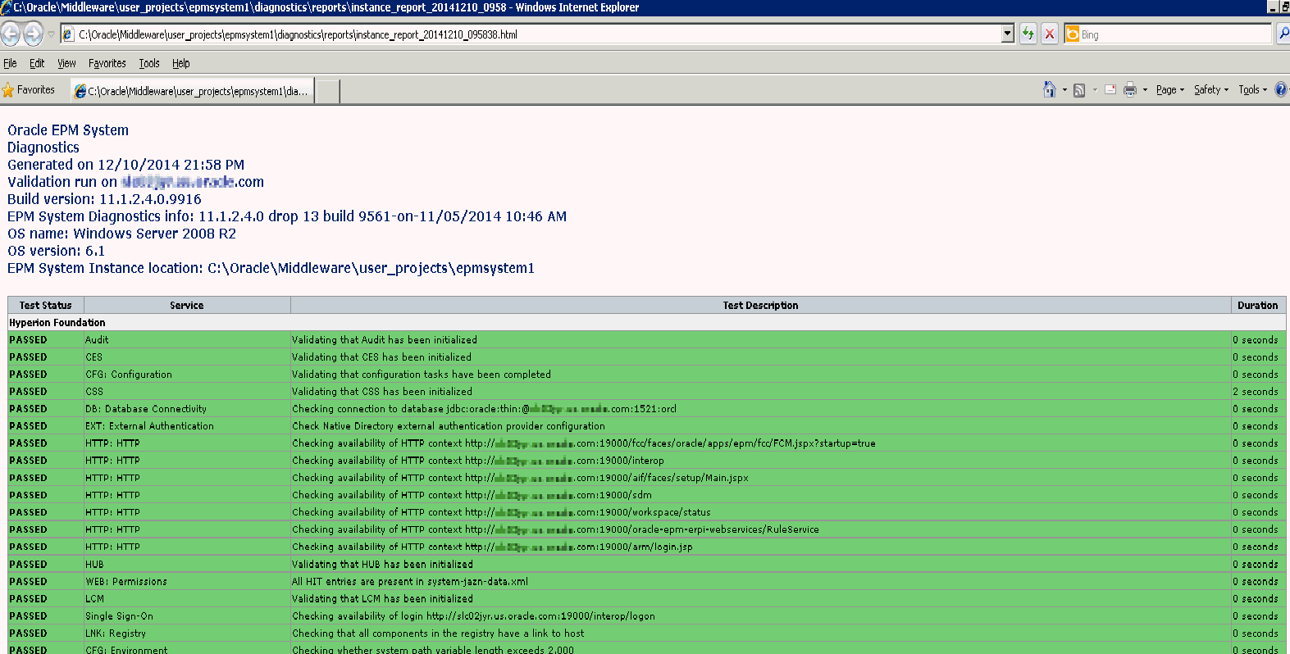Open the Favorites menu in menu bar
The height and width of the screenshot is (654, 1290).
(107, 63)
